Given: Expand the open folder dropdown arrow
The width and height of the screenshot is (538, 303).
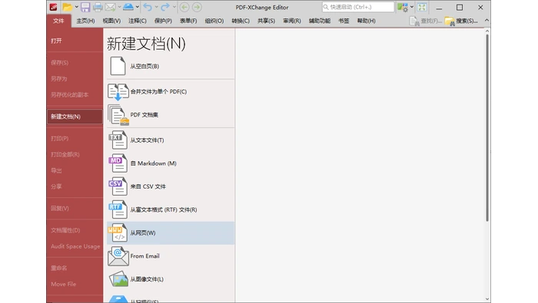Looking at the screenshot, I should pos(77,7).
